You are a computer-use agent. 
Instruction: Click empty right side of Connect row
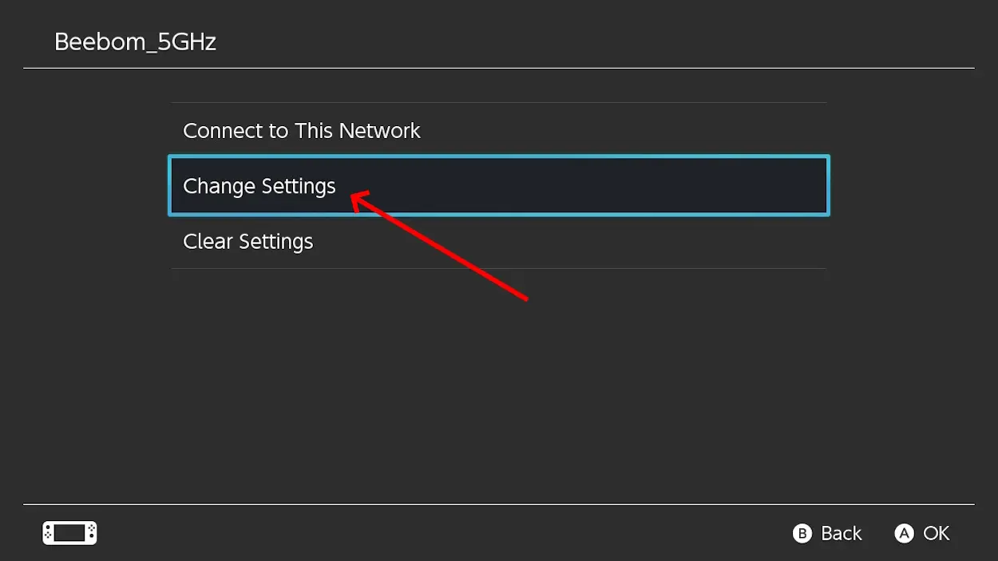[x=639, y=131]
